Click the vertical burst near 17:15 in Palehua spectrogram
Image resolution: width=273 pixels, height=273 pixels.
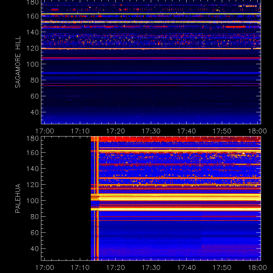(x=97, y=198)
